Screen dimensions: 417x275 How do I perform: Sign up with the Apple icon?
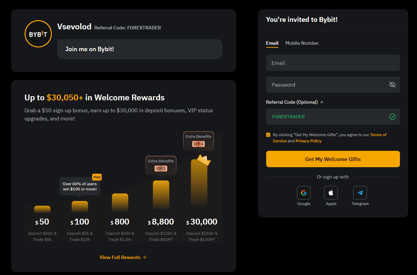331,193
